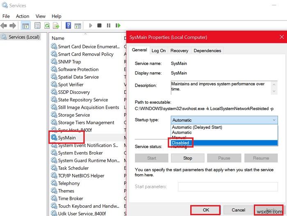Click the OK button
The height and width of the screenshot is (216, 287).
click(206, 210)
